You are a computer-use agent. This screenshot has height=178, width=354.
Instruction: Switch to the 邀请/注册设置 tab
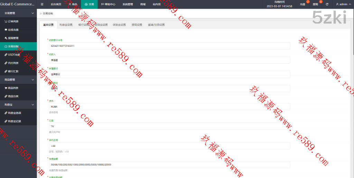pyautogui.click(x=156, y=25)
